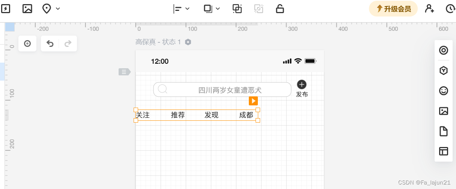This screenshot has height=189, width=456.
Task: Open the align left tool
Action: point(178,9)
